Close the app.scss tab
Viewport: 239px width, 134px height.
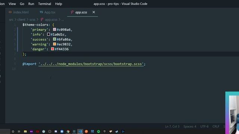point(94,12)
